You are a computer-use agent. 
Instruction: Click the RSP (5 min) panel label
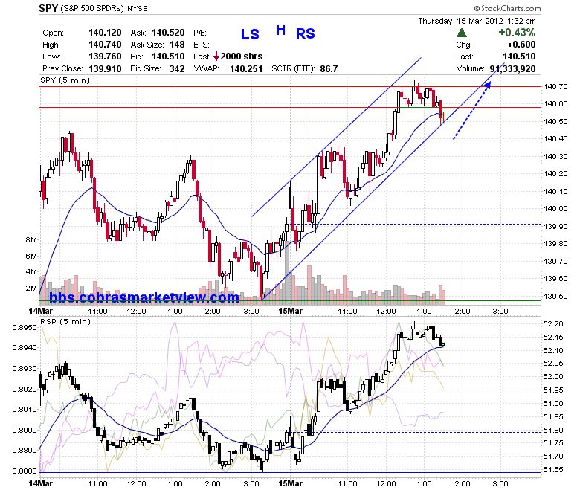65,322
